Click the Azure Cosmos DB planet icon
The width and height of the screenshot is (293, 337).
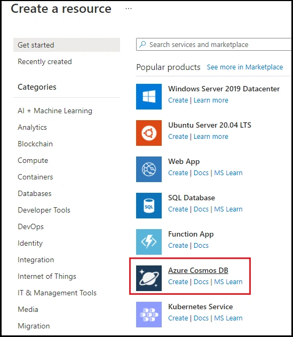click(149, 278)
